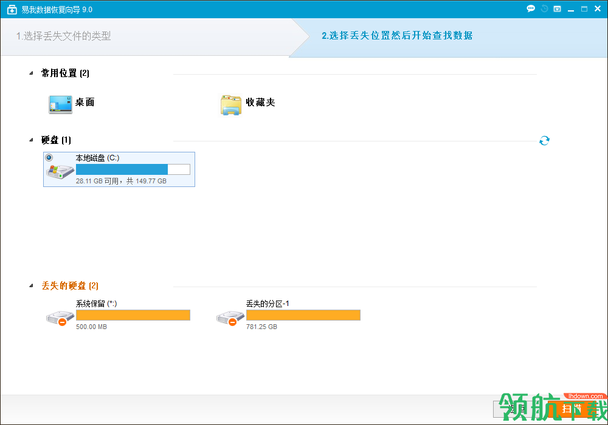Viewport: 608px width, 425px height.
Task: Go to step 1 选择丢失文件的类型
Action: [x=64, y=36]
